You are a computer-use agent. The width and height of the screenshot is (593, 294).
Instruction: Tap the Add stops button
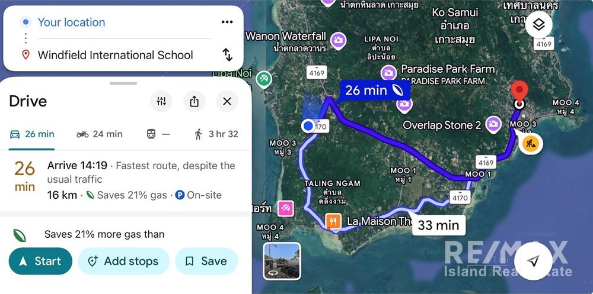coord(124,261)
